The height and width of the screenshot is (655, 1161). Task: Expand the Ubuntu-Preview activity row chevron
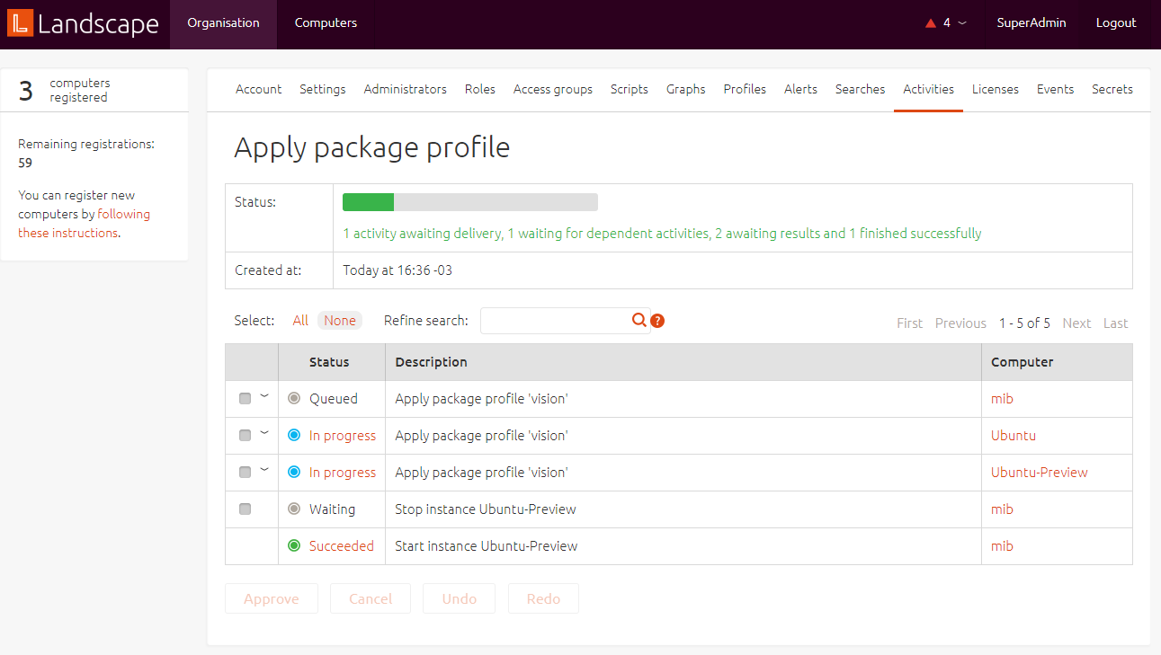264,469
